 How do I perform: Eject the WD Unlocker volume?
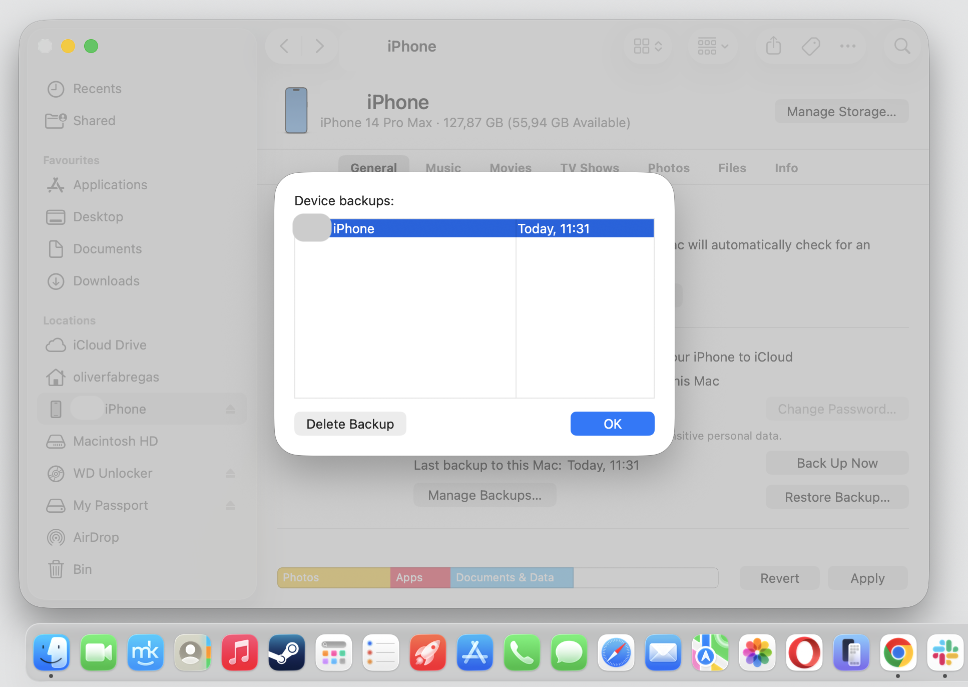click(230, 473)
